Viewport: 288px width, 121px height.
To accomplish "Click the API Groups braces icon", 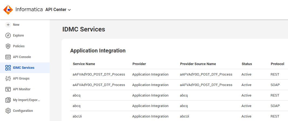I will pyautogui.click(x=8, y=79).
